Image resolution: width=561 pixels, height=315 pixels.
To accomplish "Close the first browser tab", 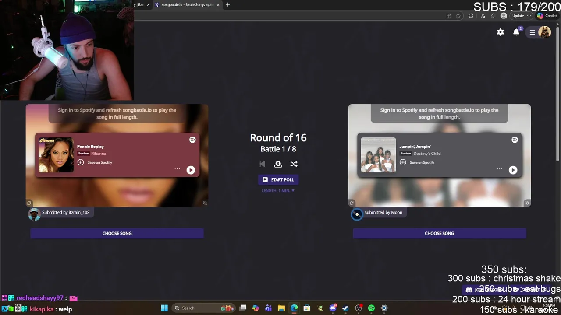I will point(148,5).
